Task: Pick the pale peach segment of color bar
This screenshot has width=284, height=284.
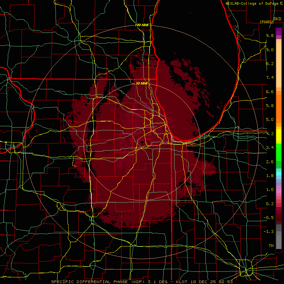Action: click(279, 65)
